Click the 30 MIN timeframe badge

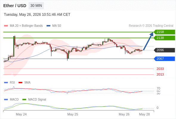click(36, 6)
